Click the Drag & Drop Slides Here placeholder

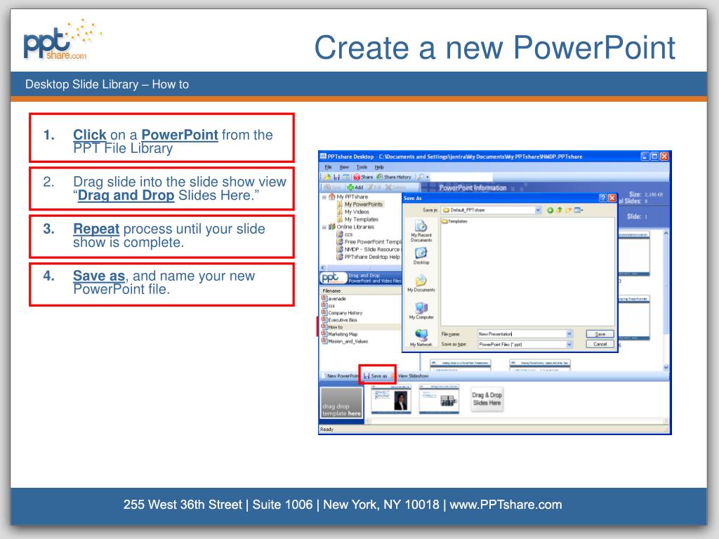(x=487, y=399)
